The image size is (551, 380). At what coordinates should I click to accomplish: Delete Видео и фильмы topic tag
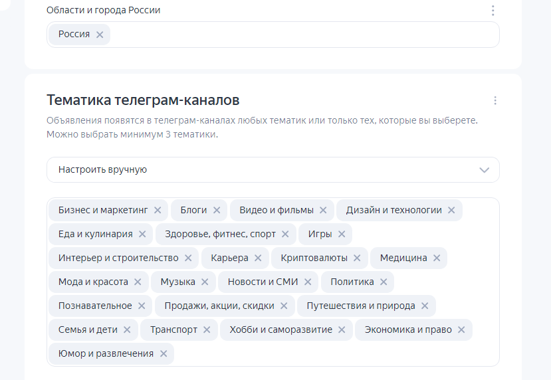(323, 211)
